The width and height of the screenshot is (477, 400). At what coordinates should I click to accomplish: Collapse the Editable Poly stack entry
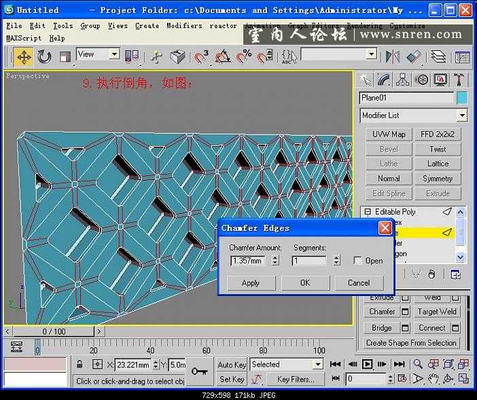tap(368, 212)
